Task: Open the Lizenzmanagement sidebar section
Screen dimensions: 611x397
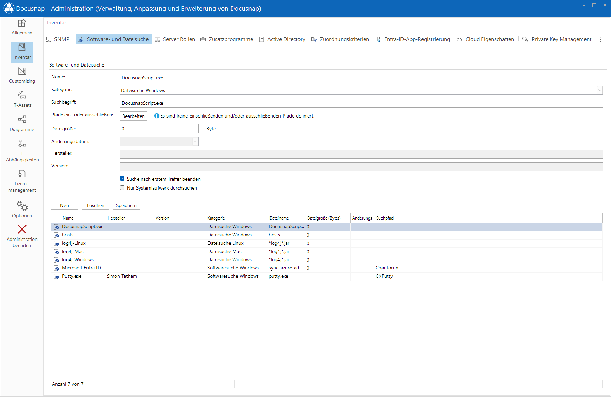Action: point(22,181)
